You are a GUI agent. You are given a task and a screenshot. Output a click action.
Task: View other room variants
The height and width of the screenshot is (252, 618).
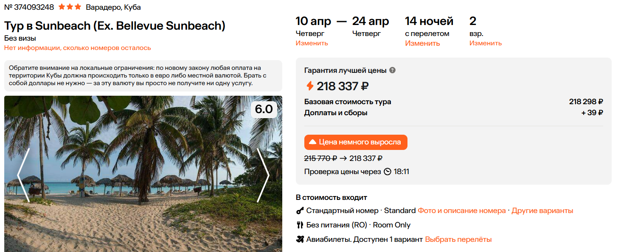click(542, 211)
